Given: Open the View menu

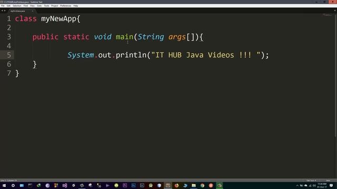Looking at the screenshot, I should 32,6.
